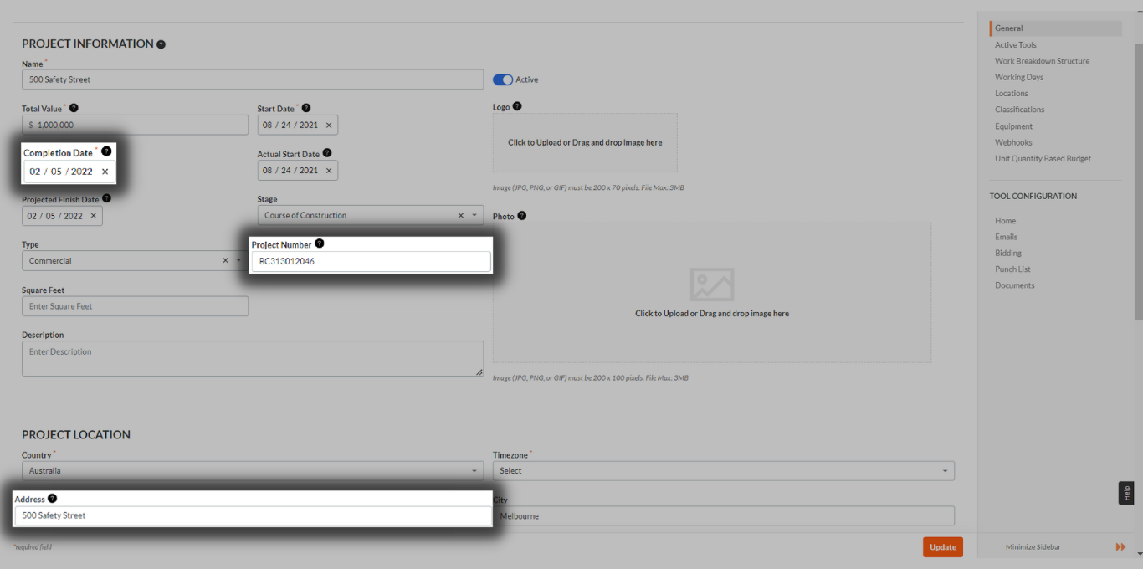1143x569 pixels.
Task: Click the Logo upload area link
Action: 584,142
